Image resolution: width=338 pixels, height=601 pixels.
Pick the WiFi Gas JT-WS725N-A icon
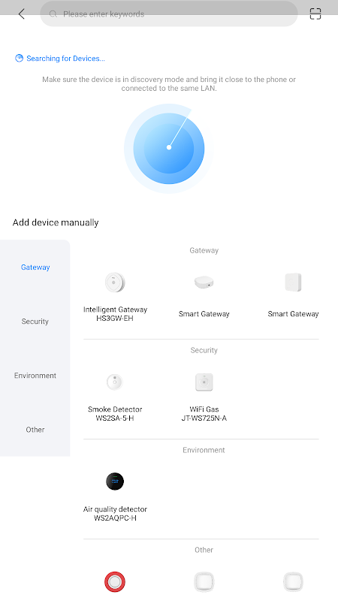tap(204, 382)
